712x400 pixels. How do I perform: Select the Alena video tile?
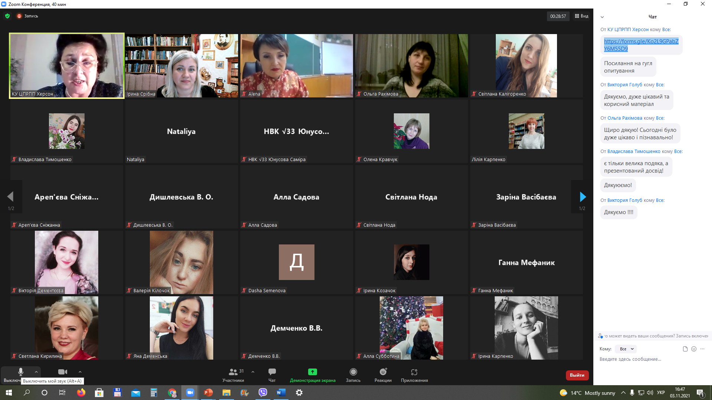click(297, 66)
